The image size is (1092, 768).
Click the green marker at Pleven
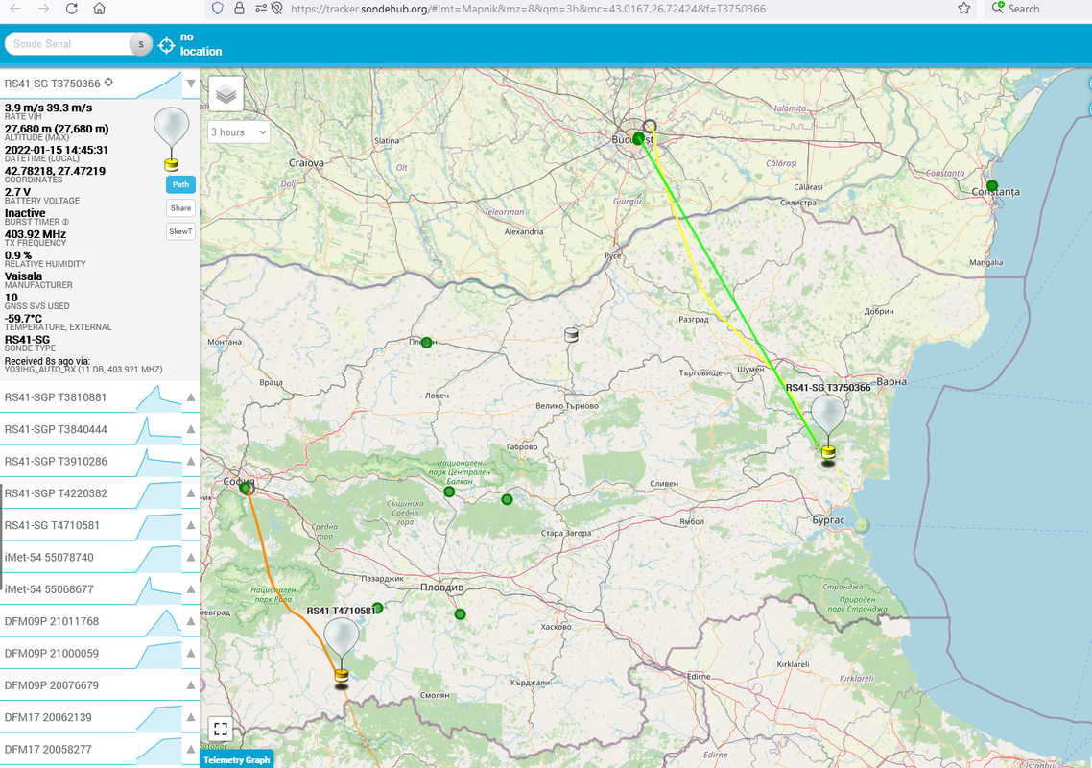[426, 342]
